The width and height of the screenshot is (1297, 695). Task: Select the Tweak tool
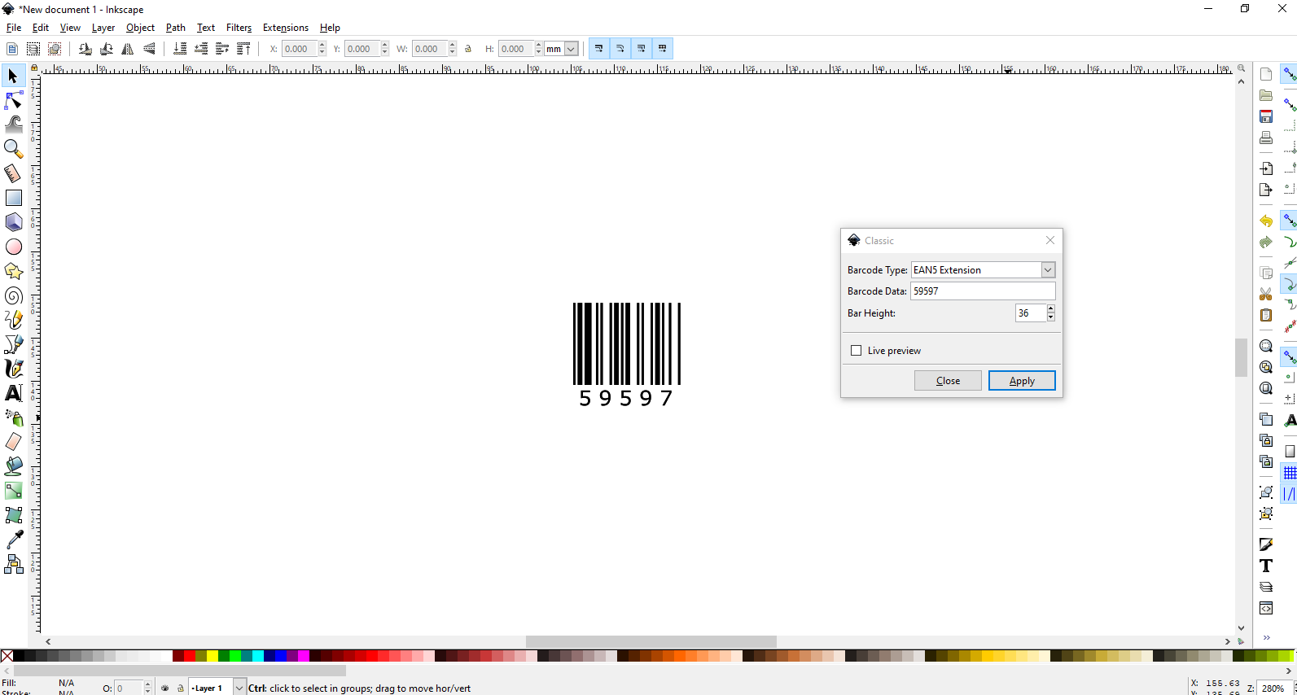coord(13,125)
